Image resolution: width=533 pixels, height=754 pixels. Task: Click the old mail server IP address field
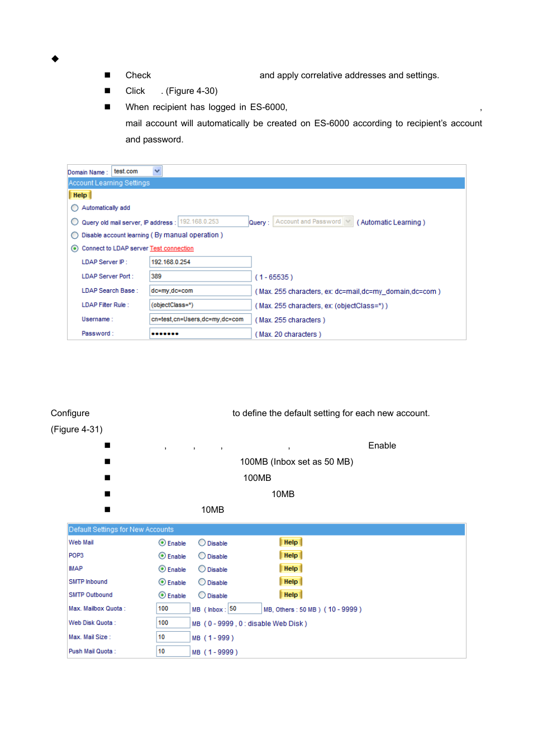(x=213, y=222)
